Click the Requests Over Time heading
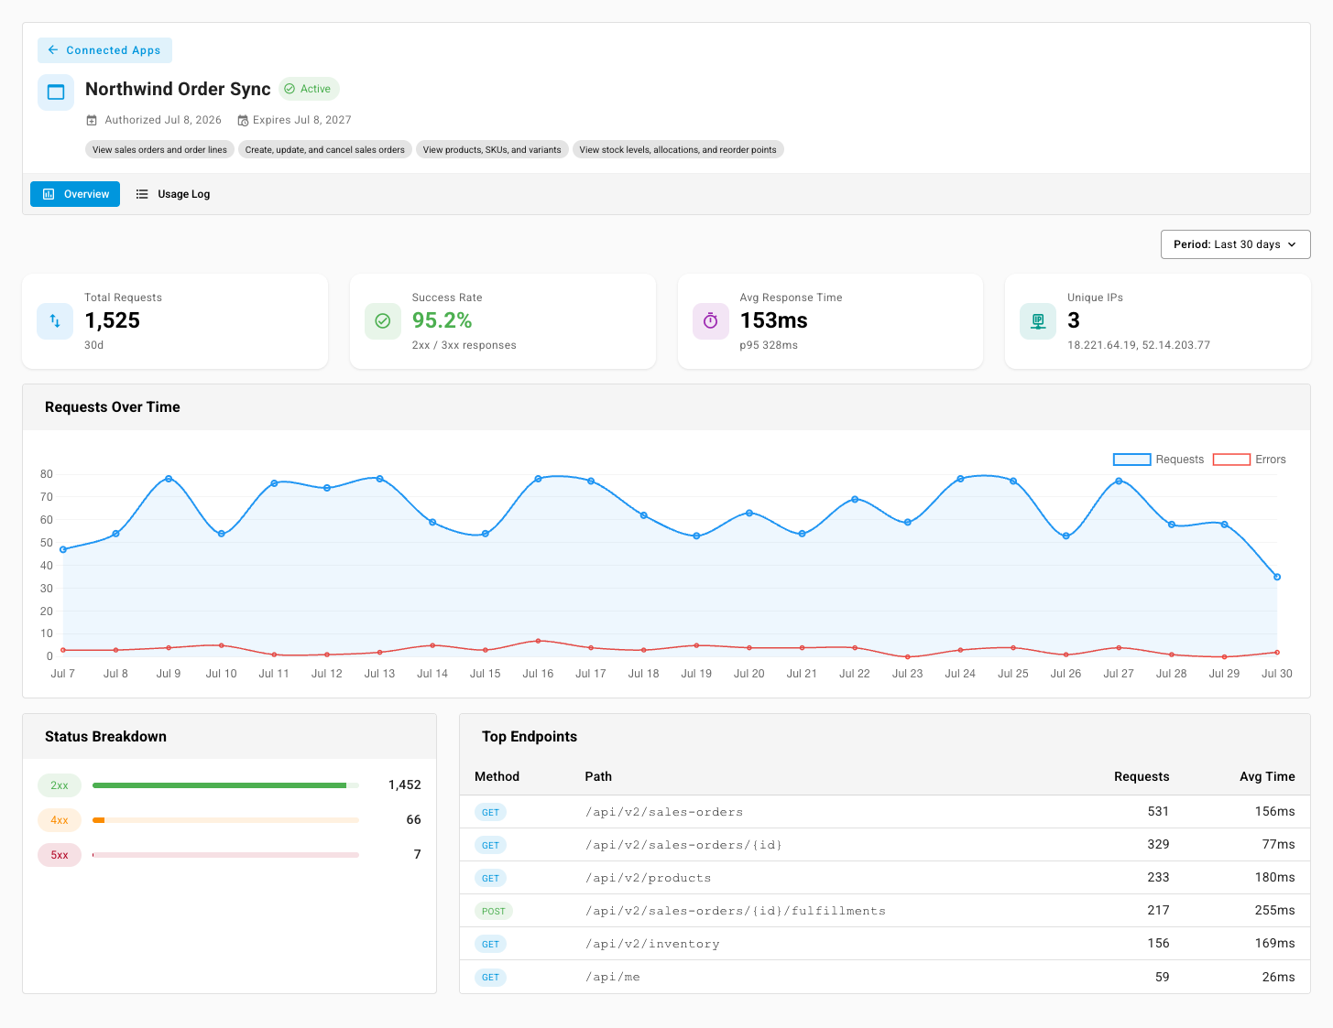This screenshot has height=1028, width=1333. [113, 407]
